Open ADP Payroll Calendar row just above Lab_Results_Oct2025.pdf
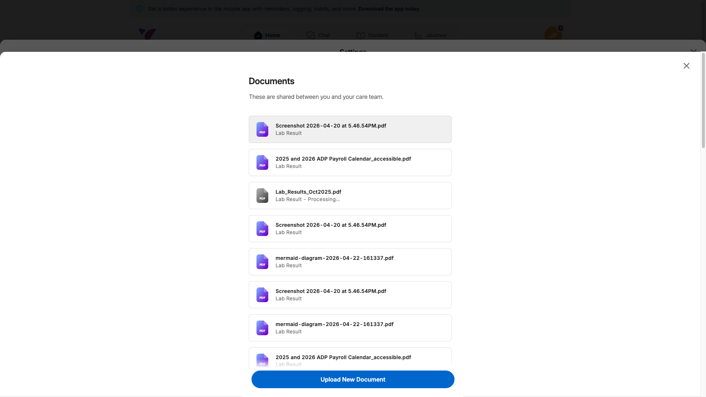The height and width of the screenshot is (397, 706). [350, 162]
